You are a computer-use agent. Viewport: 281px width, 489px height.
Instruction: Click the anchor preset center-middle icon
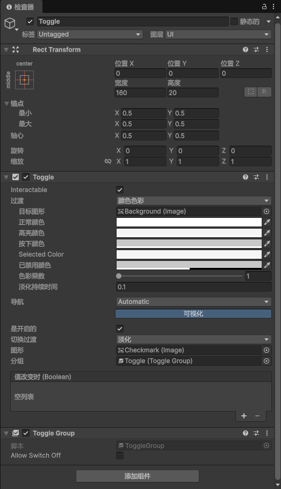click(x=24, y=80)
